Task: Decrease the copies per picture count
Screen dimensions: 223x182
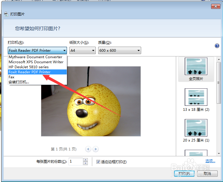Action: coord(85,163)
